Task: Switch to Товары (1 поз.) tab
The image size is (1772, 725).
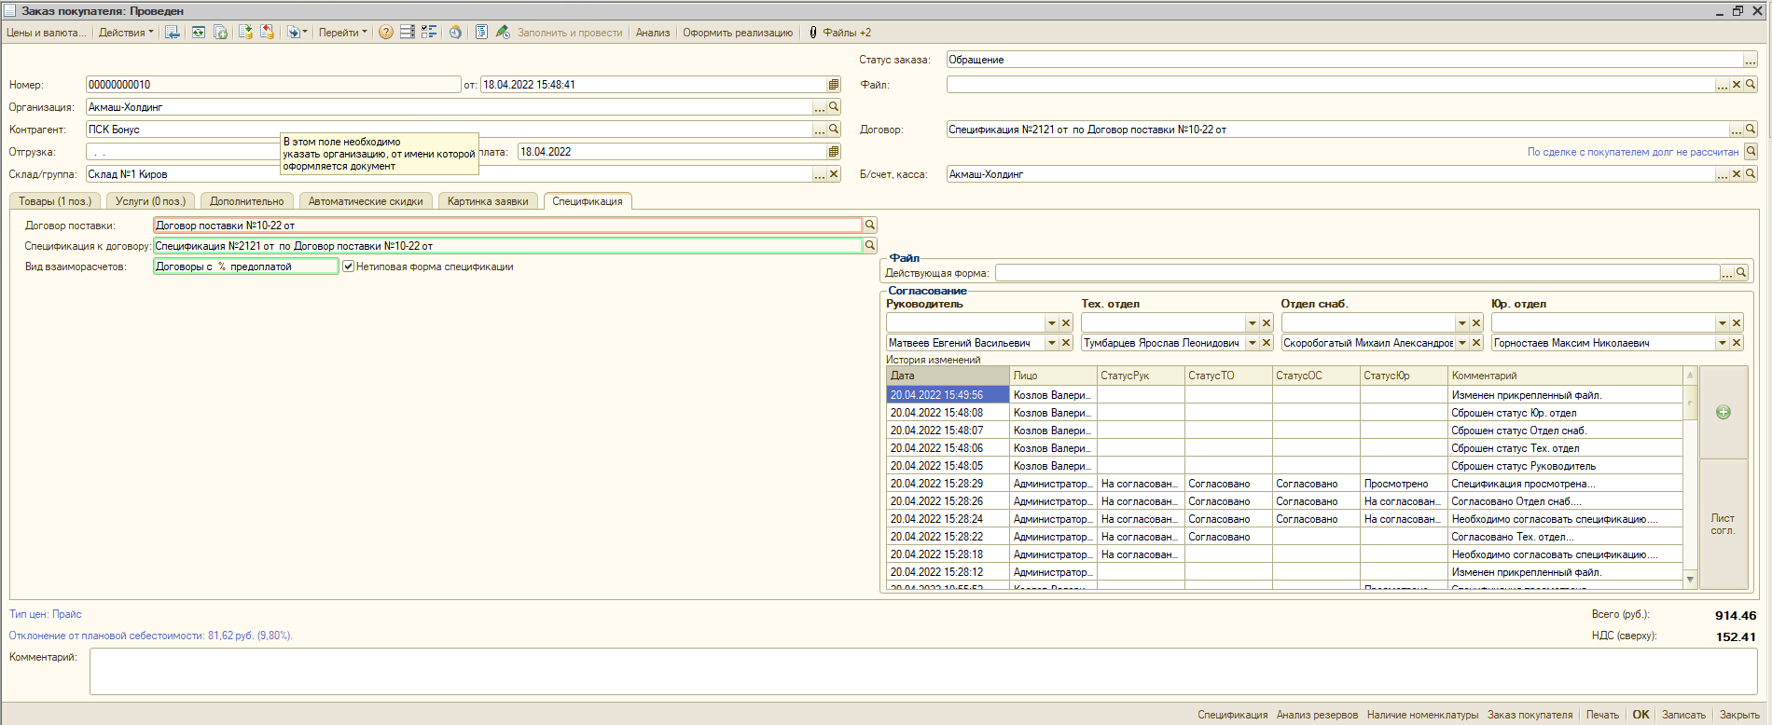Action: [55, 201]
